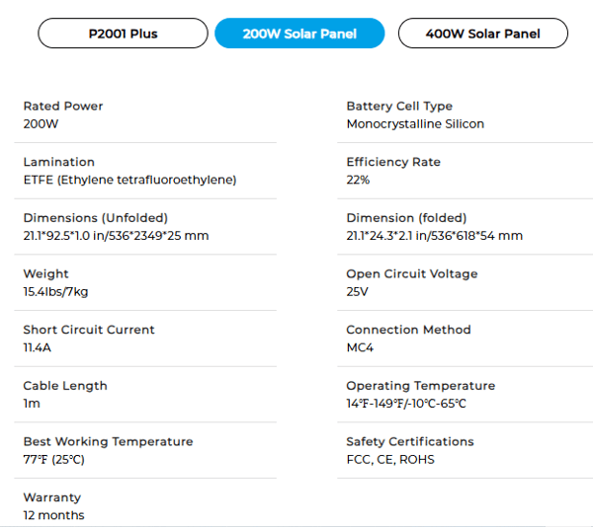The width and height of the screenshot is (593, 527).
Task: Select the 200W Solar Panel tab
Action: coord(299,34)
